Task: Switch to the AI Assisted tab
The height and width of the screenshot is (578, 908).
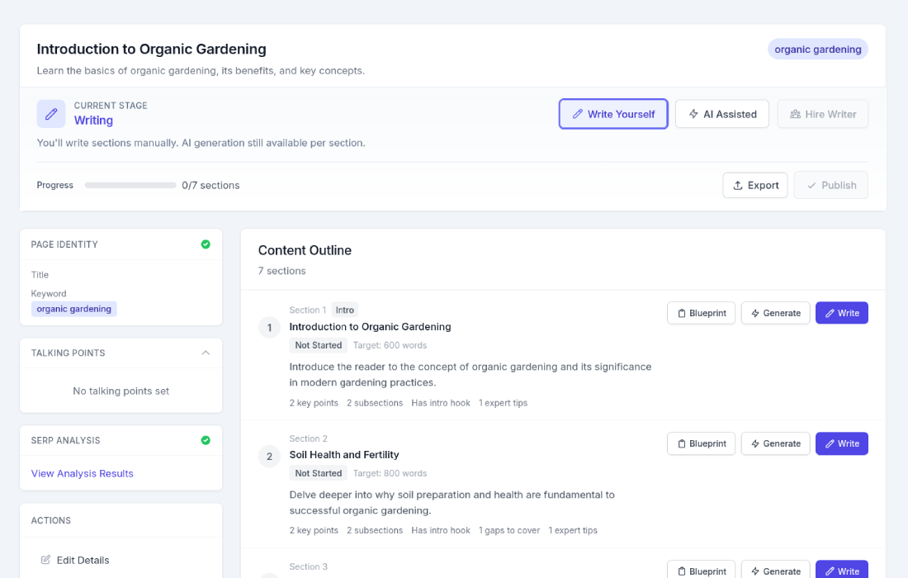Action: [721, 114]
